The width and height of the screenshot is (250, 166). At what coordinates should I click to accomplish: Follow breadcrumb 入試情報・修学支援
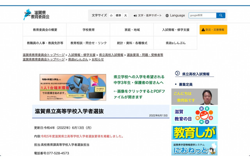click(x=82, y=55)
